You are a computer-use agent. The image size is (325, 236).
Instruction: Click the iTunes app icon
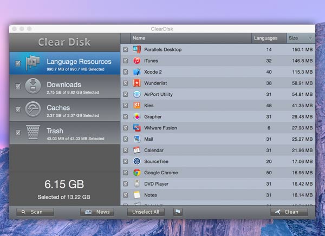tap(137, 61)
